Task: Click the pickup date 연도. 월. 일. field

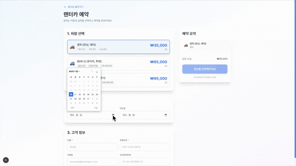Action: click(x=92, y=115)
